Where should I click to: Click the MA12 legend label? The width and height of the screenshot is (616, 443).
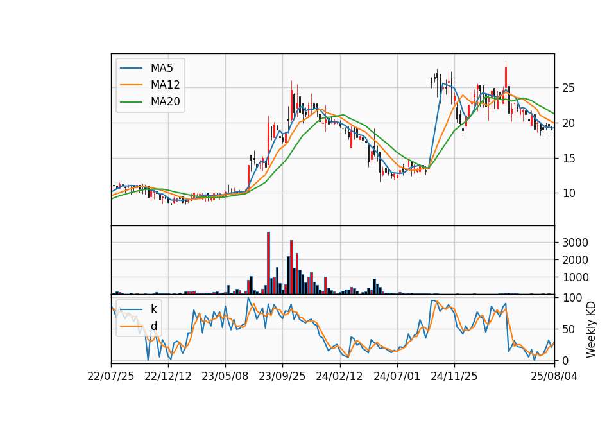coord(165,85)
